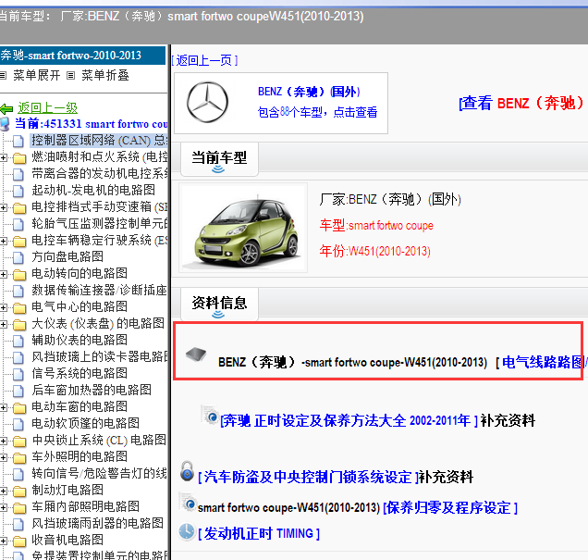Click folder icon beside 燃油喷射和点火系统
The width and height of the screenshot is (588, 560).
[19, 158]
